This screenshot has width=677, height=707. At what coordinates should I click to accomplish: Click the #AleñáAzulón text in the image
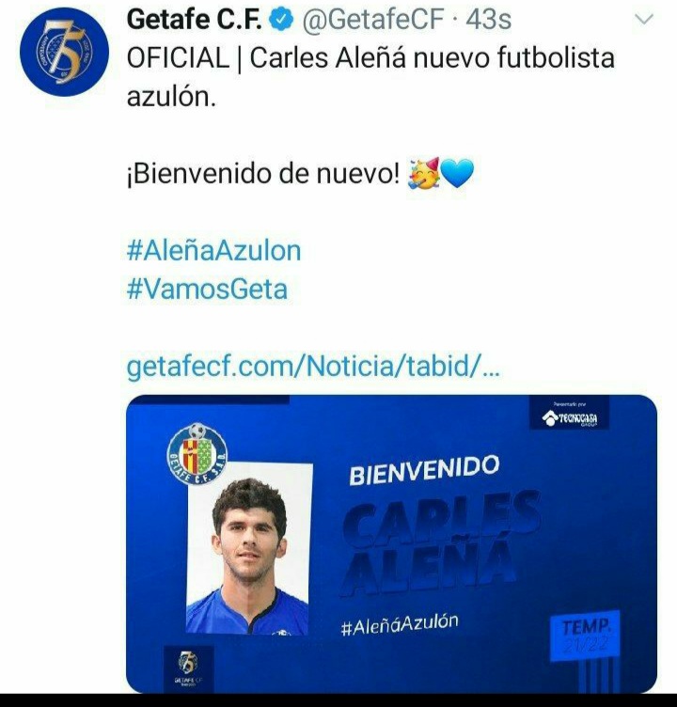tap(400, 624)
